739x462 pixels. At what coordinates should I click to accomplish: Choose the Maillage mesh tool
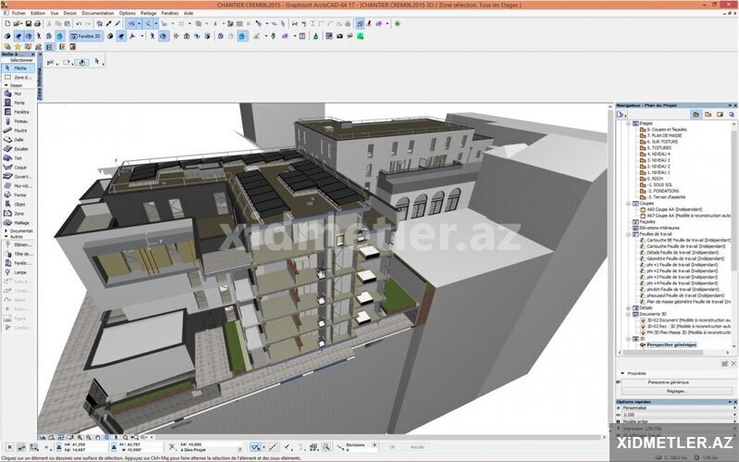(18, 222)
